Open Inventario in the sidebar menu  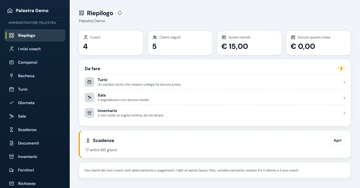pyautogui.click(x=35, y=157)
